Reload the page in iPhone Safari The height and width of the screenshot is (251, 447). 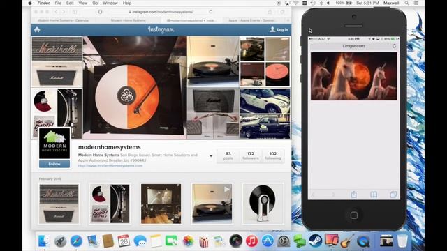(x=394, y=46)
